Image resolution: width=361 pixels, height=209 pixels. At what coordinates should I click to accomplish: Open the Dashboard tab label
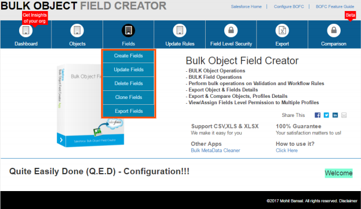[26, 43]
